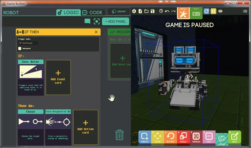Select the SCALE tool
251x148 pixels.
click(183, 137)
